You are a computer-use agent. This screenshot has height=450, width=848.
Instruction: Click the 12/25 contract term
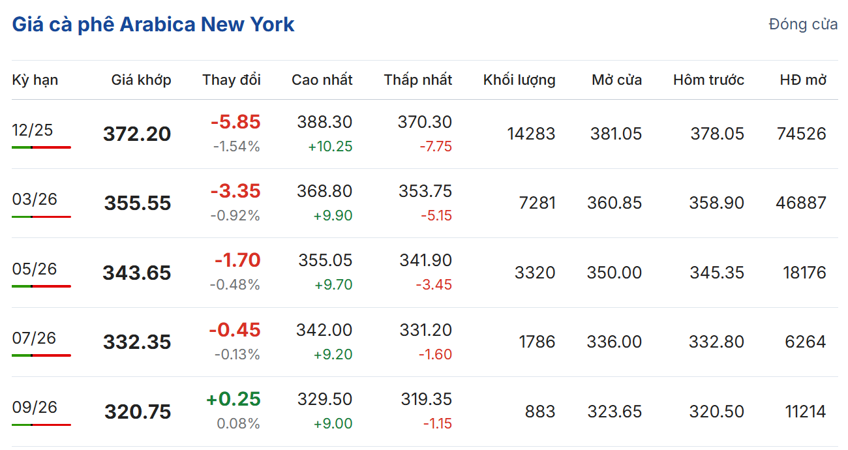[x=33, y=130]
